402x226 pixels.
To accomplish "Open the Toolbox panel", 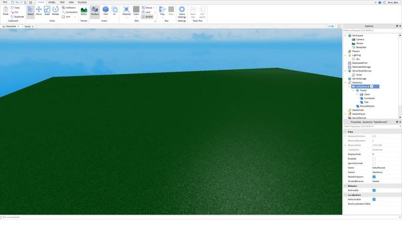I will pyautogui.click(x=95, y=11).
